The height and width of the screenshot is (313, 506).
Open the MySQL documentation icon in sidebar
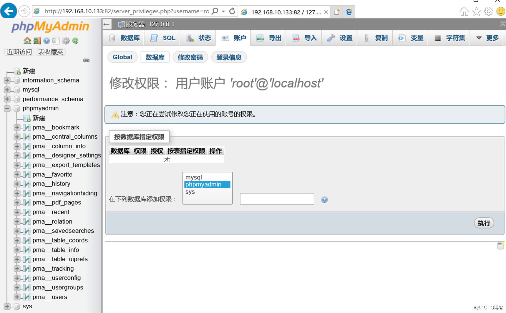pos(56,41)
